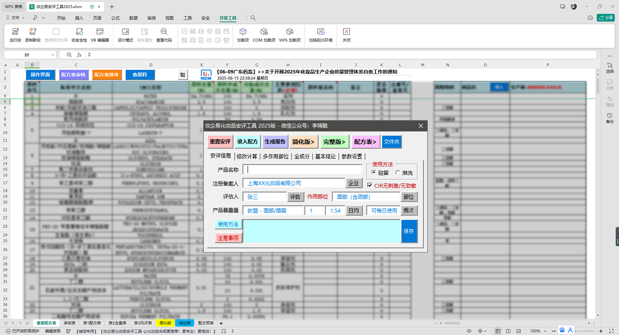Viewport: 619px width, 335px height.
Task: Switch to normal view in status bar
Action: (x=498, y=331)
